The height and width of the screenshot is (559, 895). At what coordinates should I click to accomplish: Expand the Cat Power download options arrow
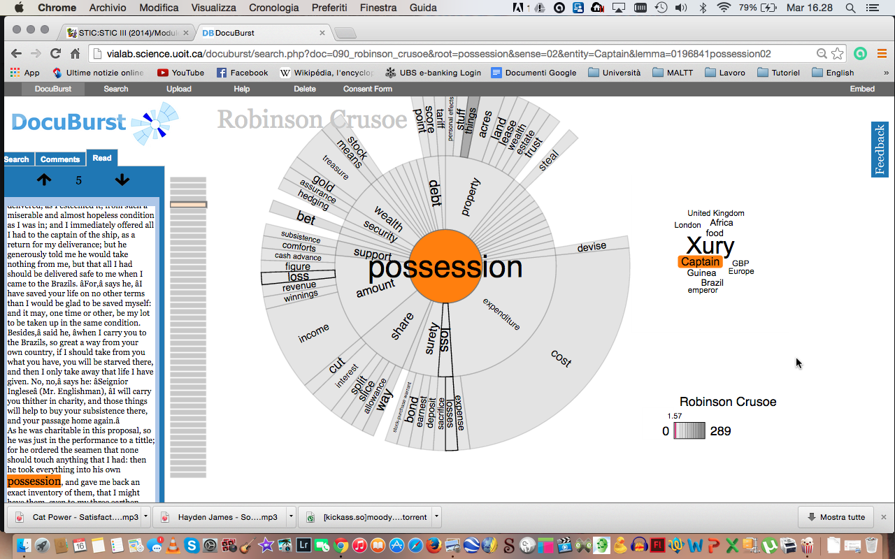tap(145, 517)
